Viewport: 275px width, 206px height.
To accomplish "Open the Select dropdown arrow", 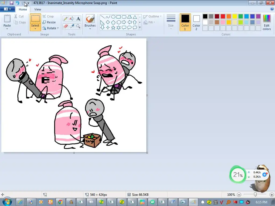I will tap(35, 29).
